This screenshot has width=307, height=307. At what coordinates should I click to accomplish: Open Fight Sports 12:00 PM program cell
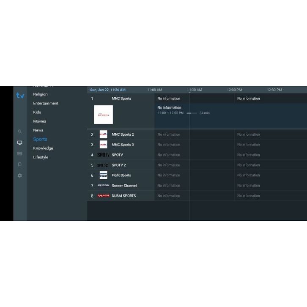(271, 175)
